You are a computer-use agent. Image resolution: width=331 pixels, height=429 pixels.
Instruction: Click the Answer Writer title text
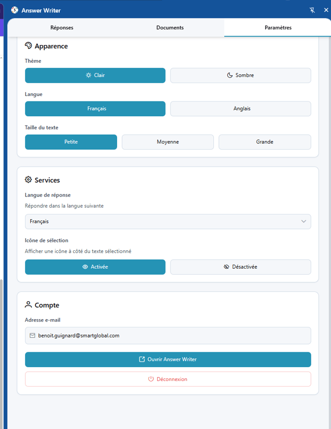pos(41,10)
